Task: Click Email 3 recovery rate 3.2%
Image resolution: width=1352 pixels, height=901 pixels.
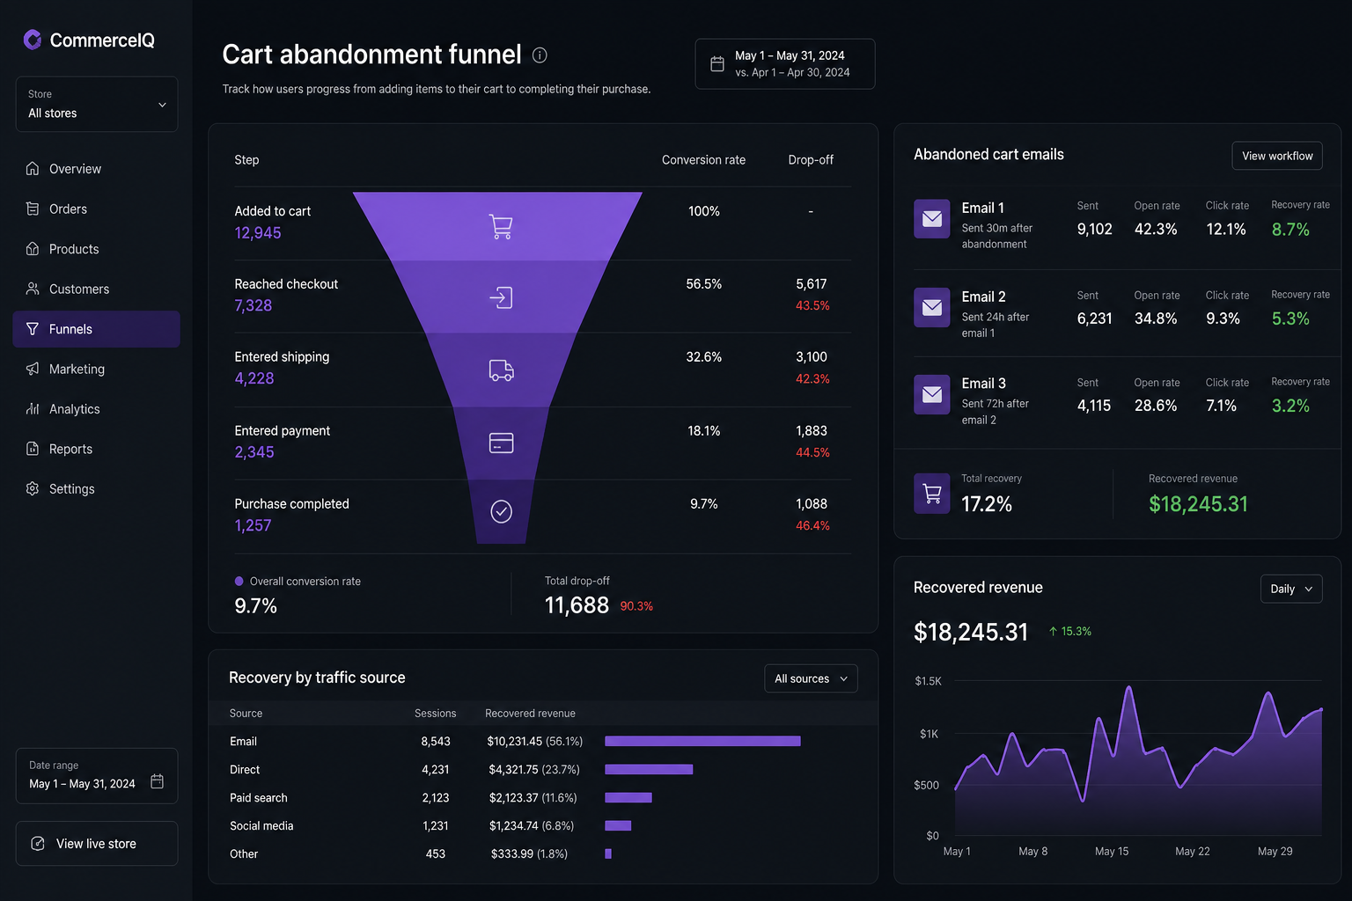Action: (1290, 406)
